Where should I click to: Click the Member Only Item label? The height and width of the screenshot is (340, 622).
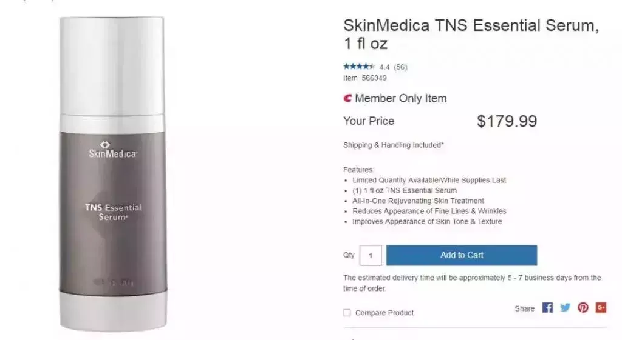point(401,98)
